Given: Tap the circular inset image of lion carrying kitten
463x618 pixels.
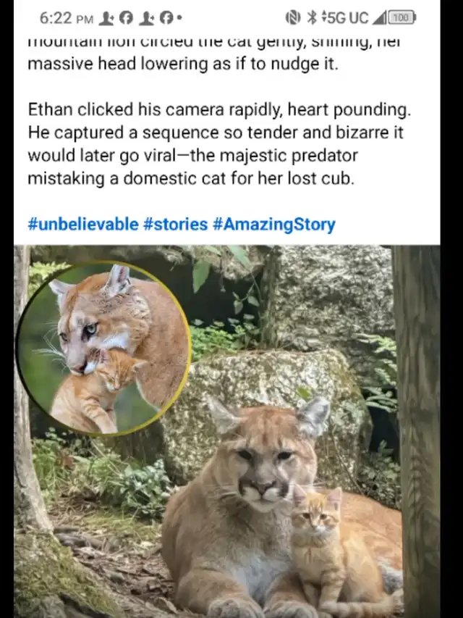Looking at the screenshot, I should tap(103, 348).
